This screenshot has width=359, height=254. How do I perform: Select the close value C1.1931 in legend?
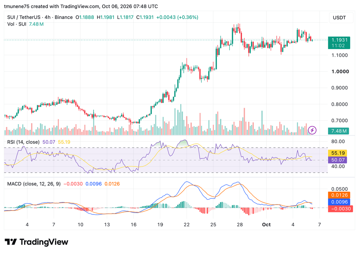145,17
